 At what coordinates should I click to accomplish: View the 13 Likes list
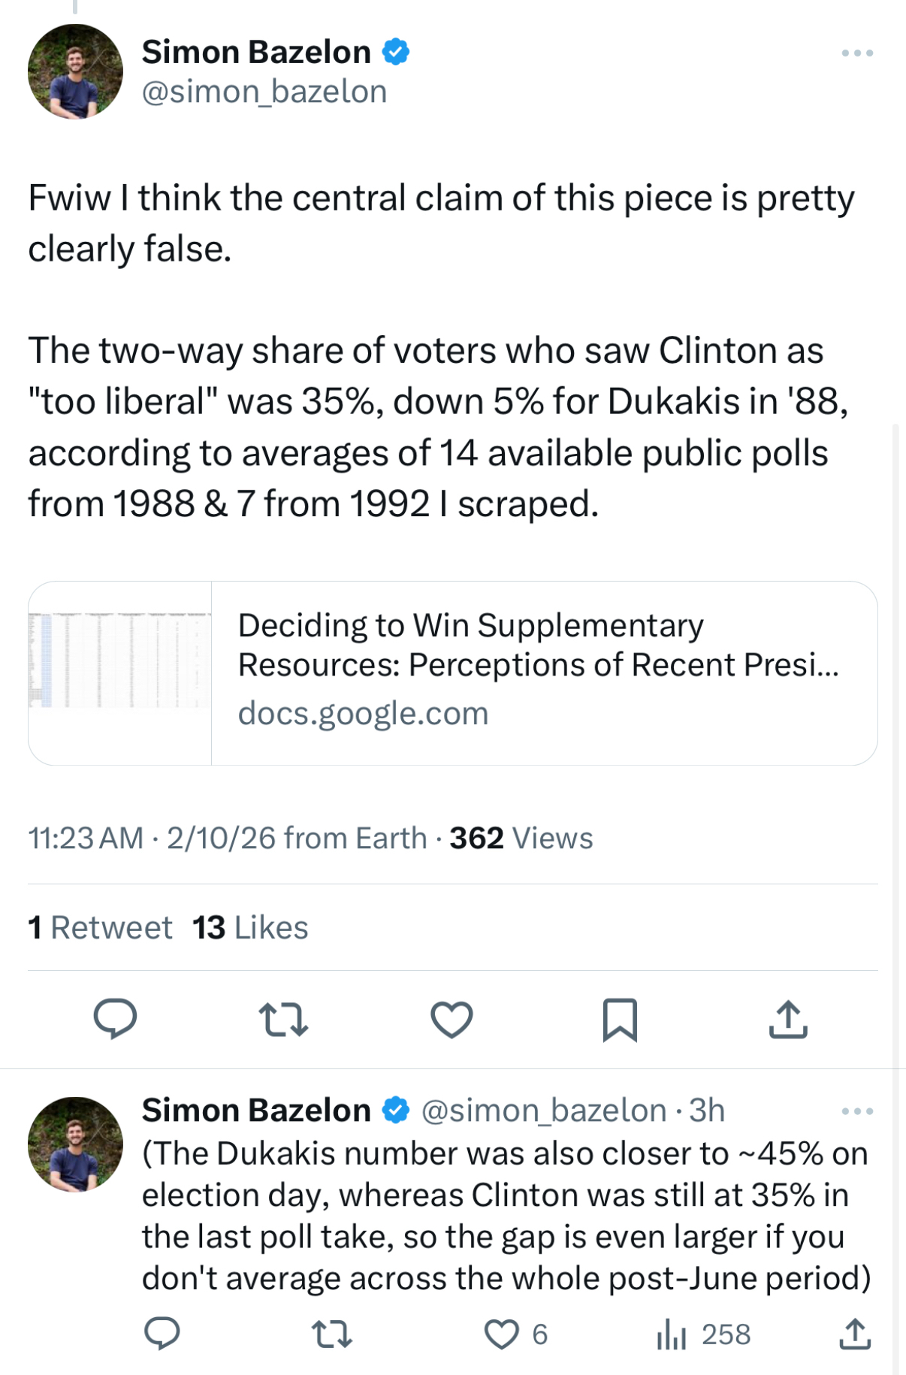click(250, 927)
